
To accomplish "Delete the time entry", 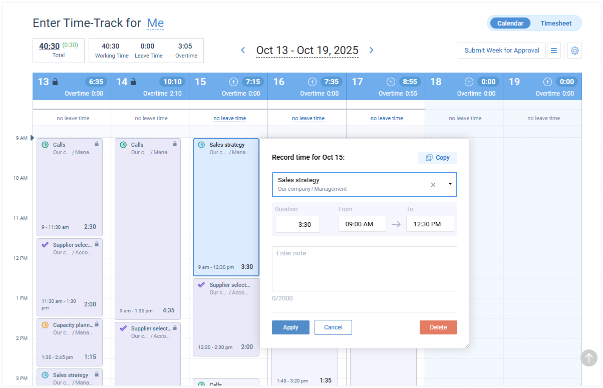I will tap(438, 327).
